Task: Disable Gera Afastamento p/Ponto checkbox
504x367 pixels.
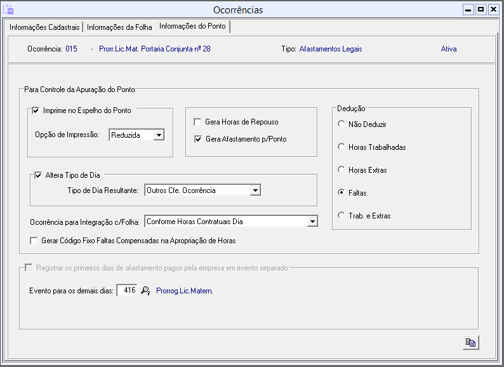Action: pyautogui.click(x=198, y=138)
